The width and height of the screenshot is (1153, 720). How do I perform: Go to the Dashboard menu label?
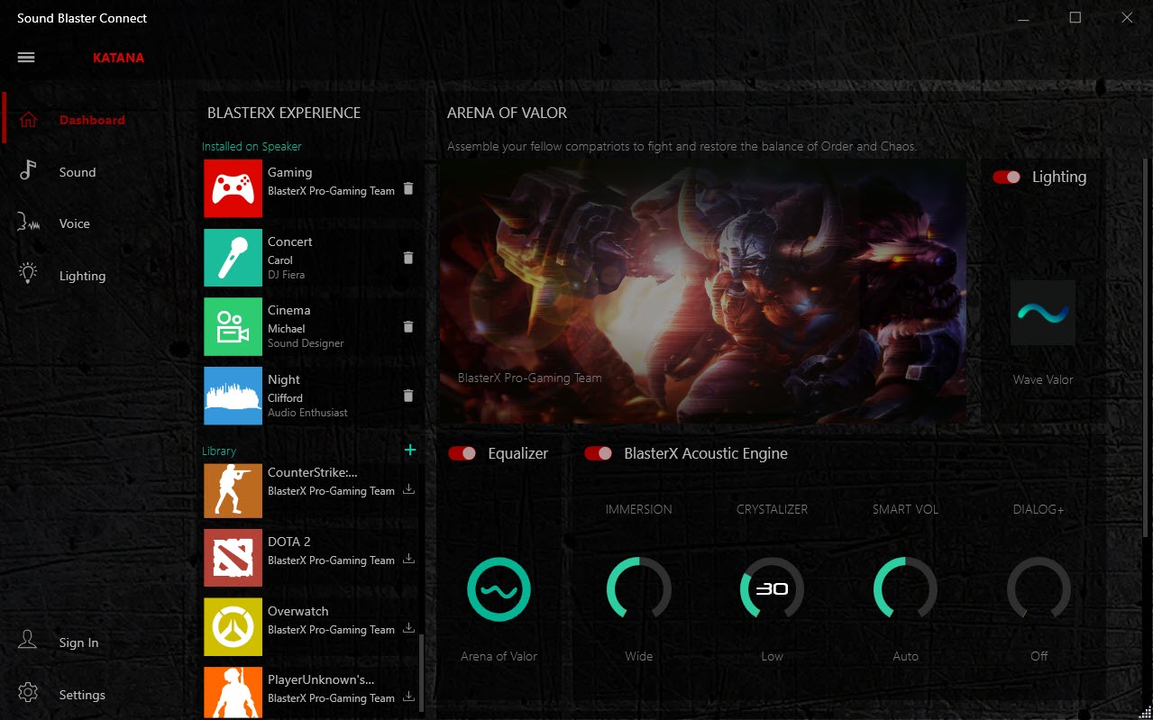[92, 120]
